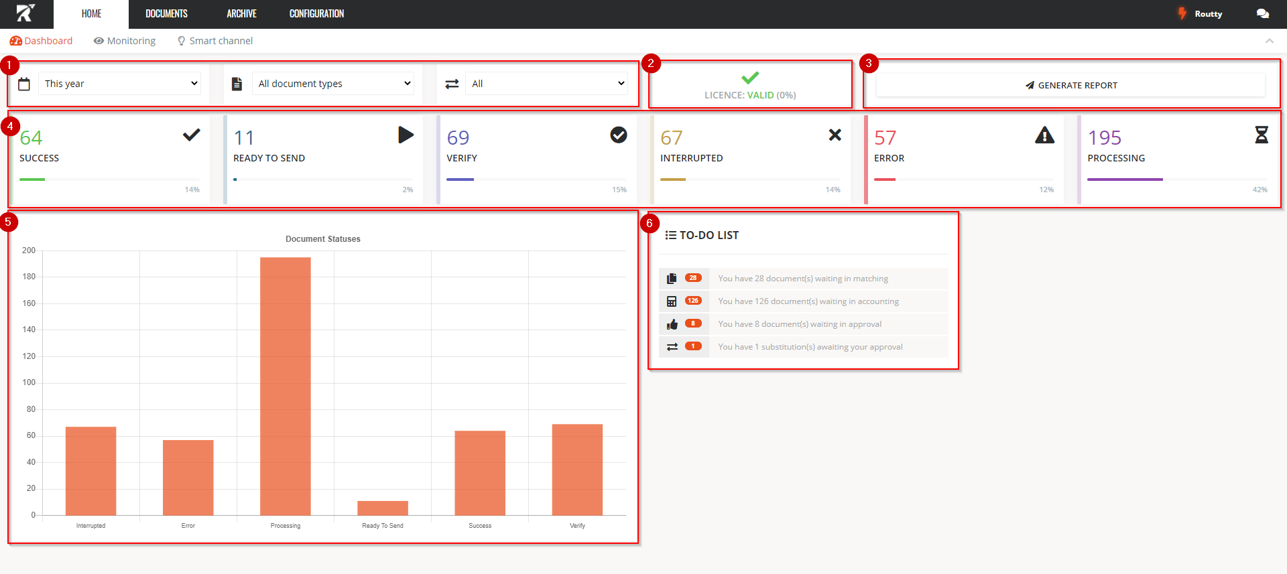
Task: Open documents waiting in matching link
Action: pyautogui.click(x=802, y=279)
